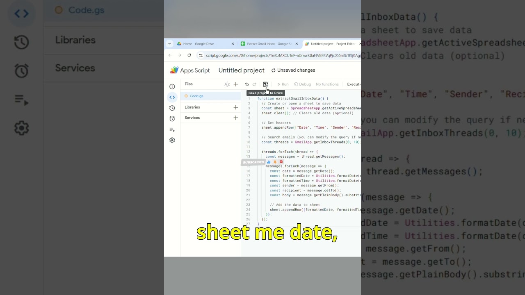Select the Editor code icon in sidebar
The height and width of the screenshot is (295, 525).
coord(172,97)
